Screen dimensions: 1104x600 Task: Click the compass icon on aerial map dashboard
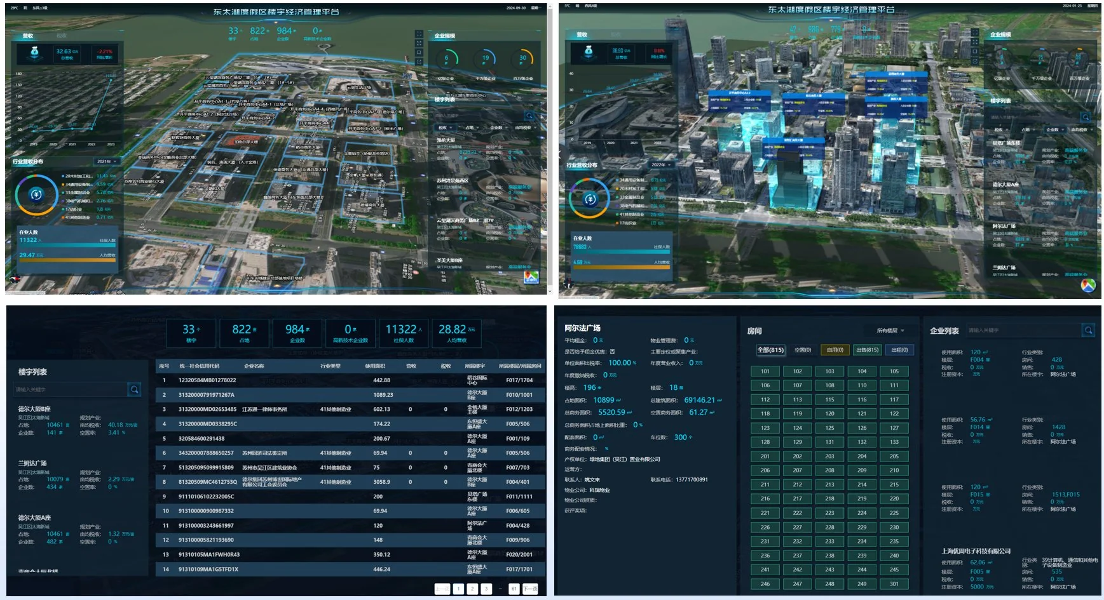coord(14,278)
